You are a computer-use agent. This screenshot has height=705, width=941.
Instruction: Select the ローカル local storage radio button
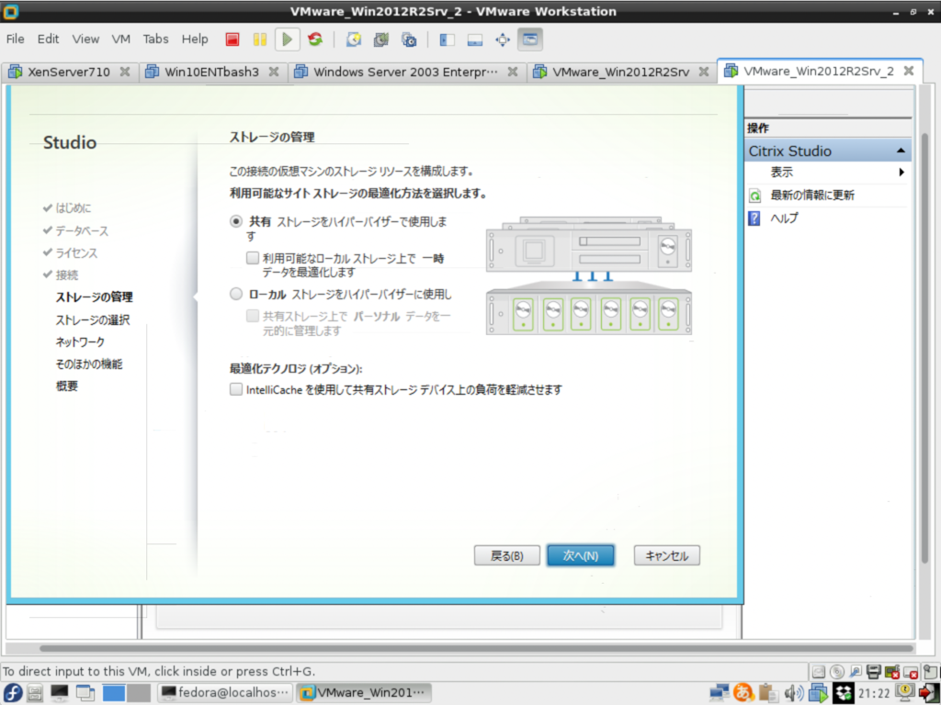tap(236, 294)
